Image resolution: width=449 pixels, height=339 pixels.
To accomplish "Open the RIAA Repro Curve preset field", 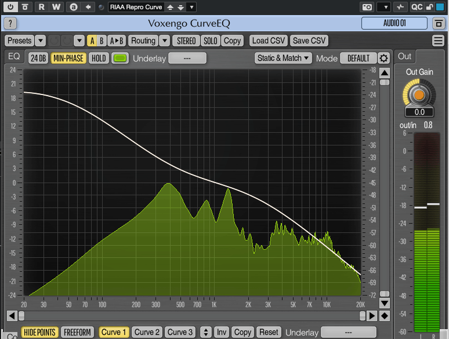I will pyautogui.click(x=136, y=7).
